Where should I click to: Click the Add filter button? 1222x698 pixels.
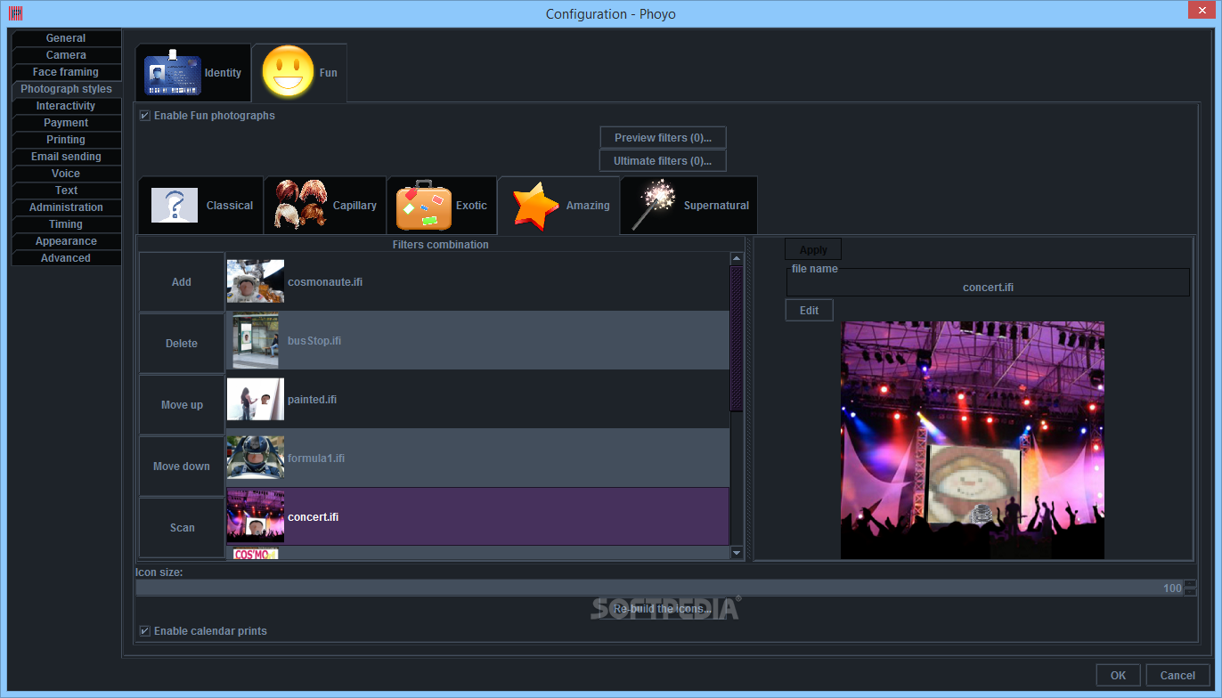click(182, 282)
